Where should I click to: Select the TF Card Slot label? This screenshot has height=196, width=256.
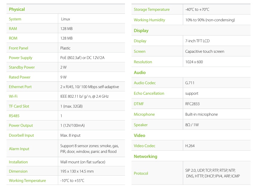click(x=19, y=106)
